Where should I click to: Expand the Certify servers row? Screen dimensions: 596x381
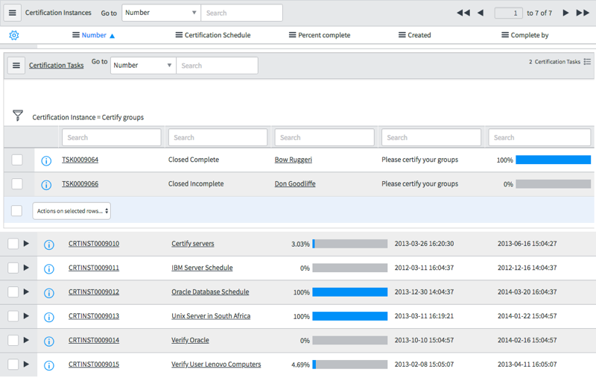[x=26, y=243]
